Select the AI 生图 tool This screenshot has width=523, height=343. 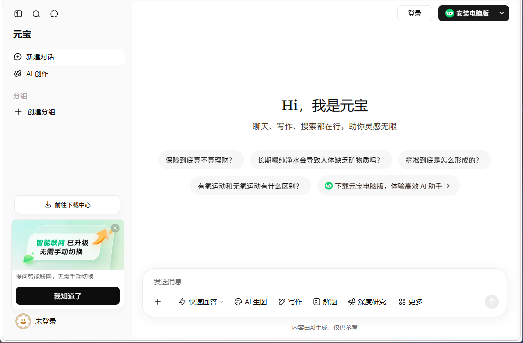coord(251,302)
